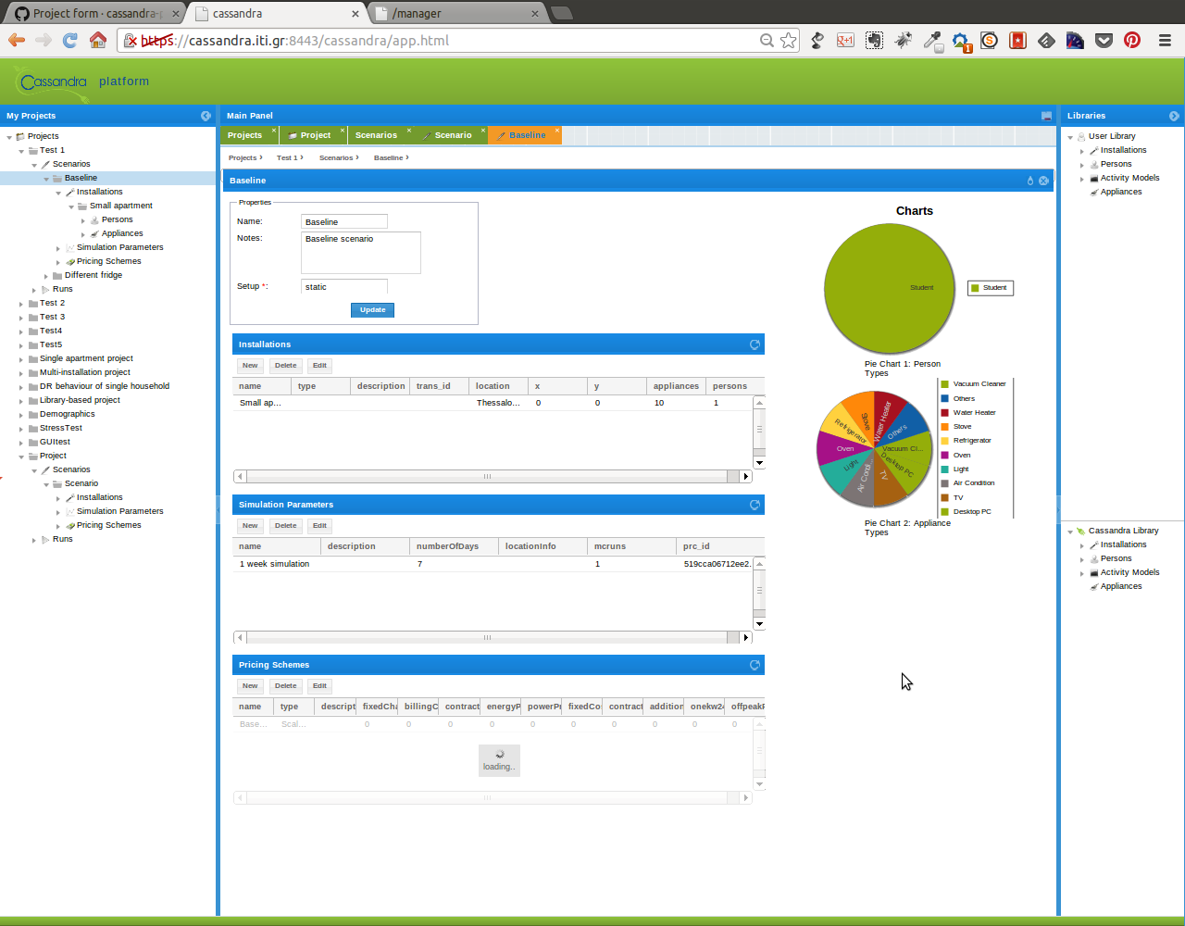Collapse the Test 1 project node
The height and width of the screenshot is (926, 1185).
21,151
